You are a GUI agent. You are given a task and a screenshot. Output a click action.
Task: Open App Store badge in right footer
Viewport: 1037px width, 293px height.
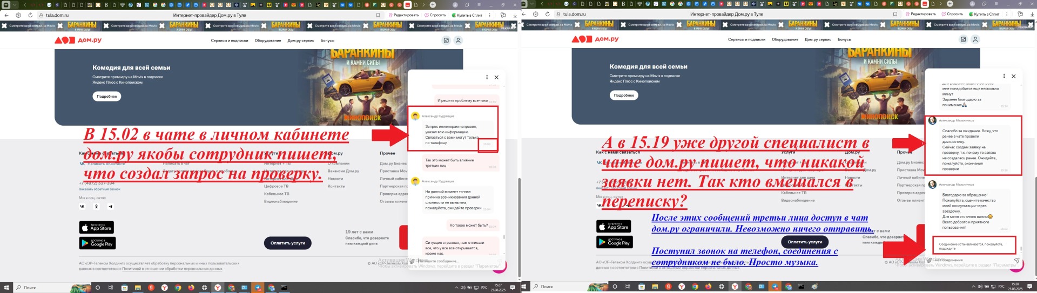click(x=614, y=227)
